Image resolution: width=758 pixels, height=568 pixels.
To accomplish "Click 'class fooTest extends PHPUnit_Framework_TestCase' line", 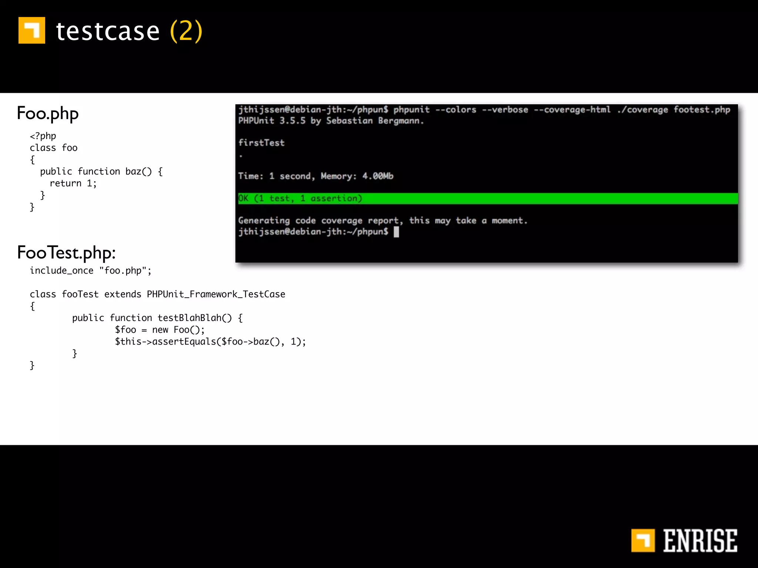I will click(158, 294).
